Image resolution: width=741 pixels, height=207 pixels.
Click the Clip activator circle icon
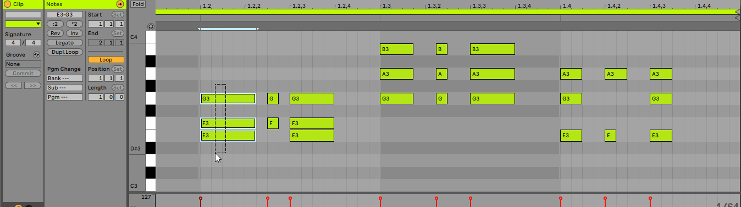(8, 4)
